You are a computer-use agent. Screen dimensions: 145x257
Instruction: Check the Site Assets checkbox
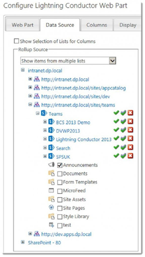(60, 200)
